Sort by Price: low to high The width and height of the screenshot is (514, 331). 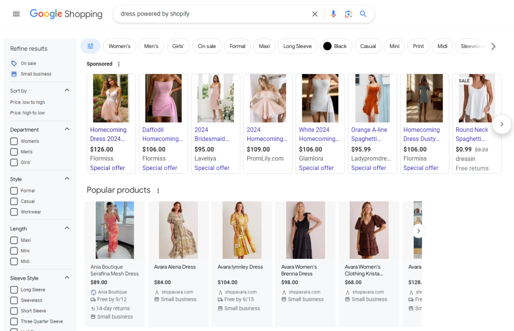[28, 103]
